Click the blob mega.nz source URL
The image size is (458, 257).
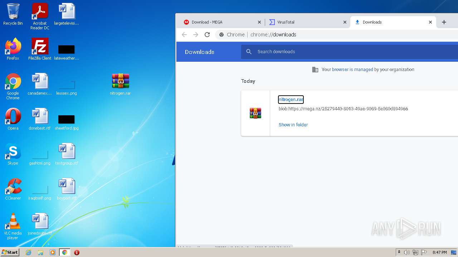point(343,109)
